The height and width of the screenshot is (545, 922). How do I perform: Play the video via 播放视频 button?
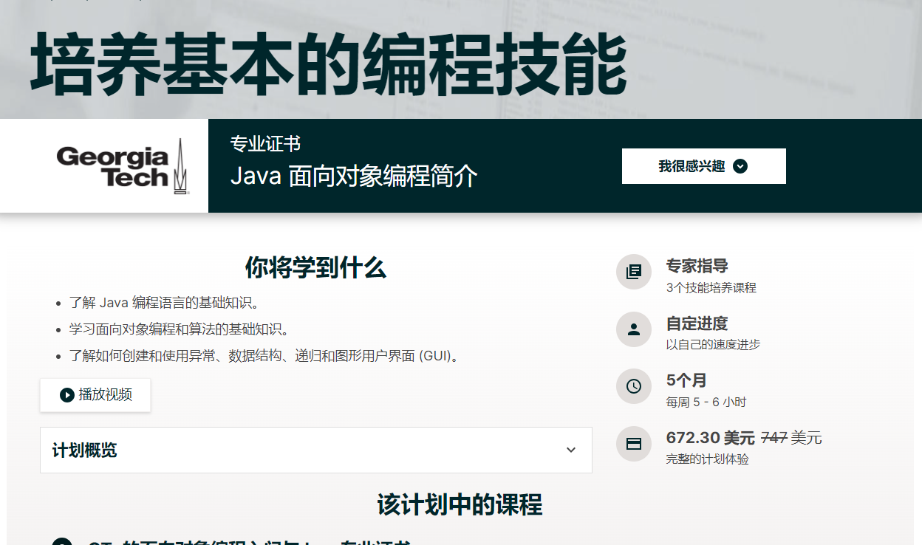point(95,395)
